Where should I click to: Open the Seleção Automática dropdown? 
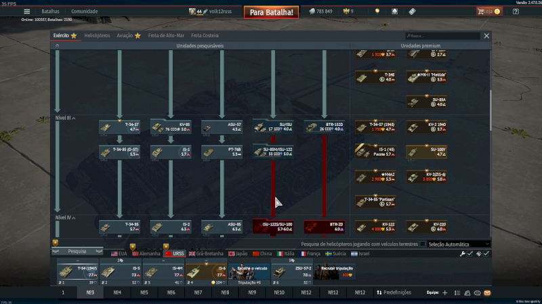click(459, 244)
